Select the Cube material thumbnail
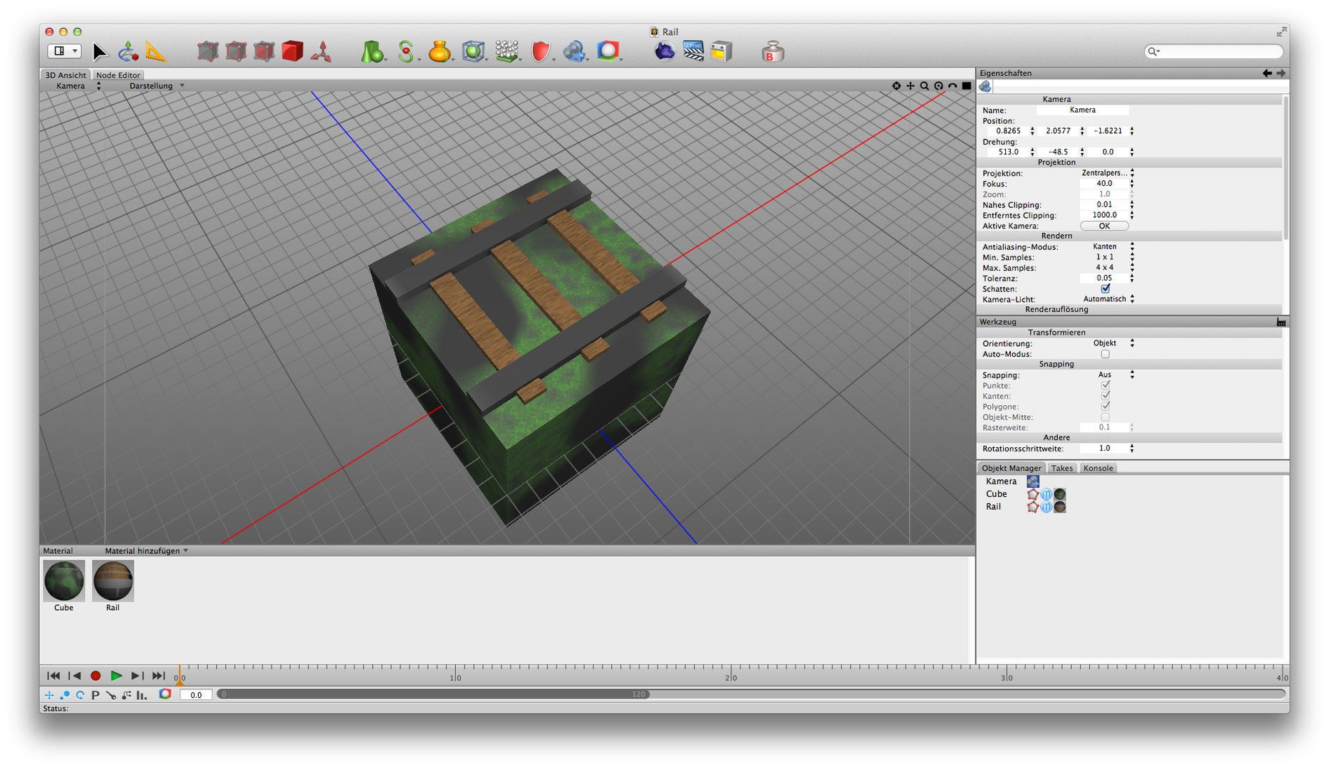 click(64, 581)
